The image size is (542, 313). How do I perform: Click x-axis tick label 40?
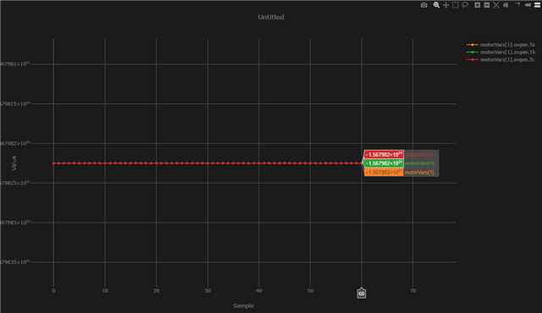(259, 291)
